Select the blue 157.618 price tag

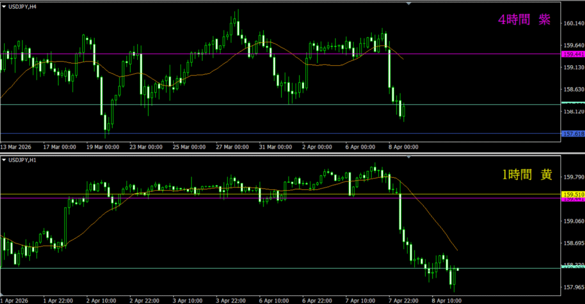click(x=573, y=134)
